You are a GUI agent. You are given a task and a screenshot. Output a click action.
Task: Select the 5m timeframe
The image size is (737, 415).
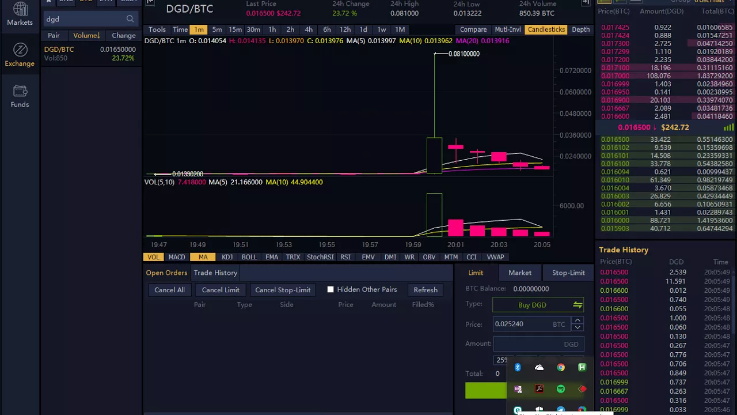click(217, 29)
